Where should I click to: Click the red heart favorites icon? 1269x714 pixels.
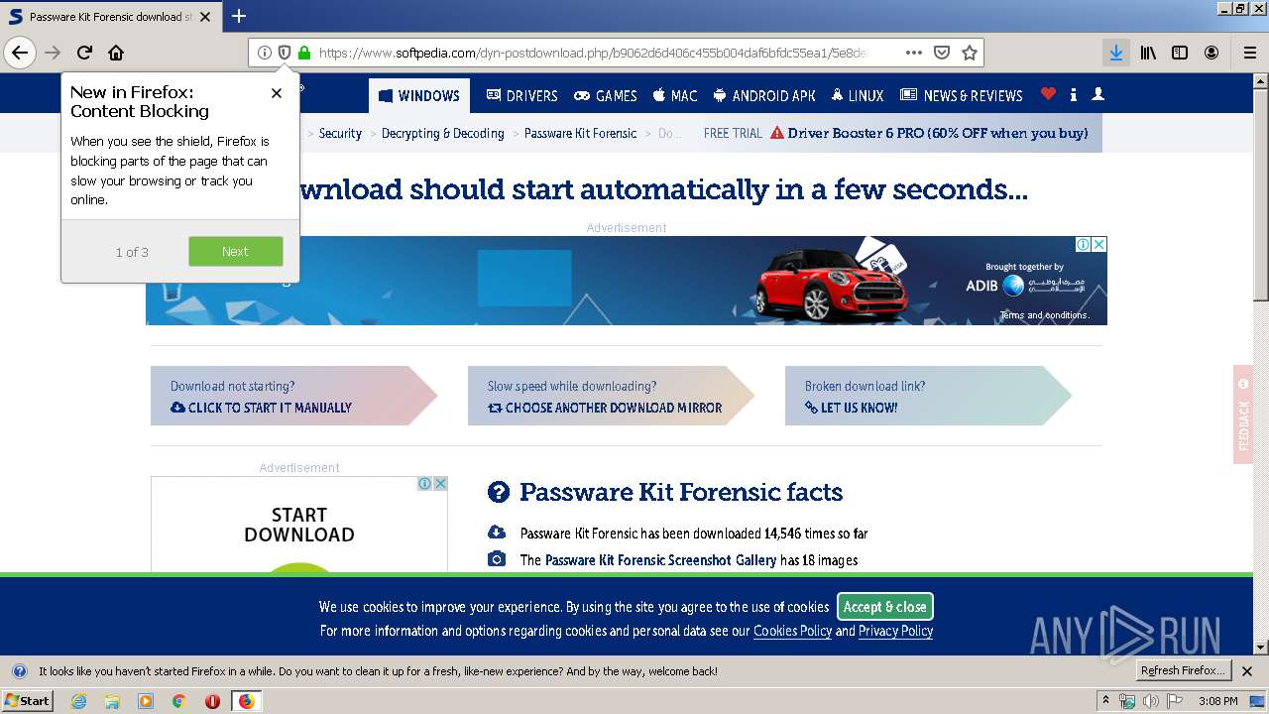coord(1048,94)
